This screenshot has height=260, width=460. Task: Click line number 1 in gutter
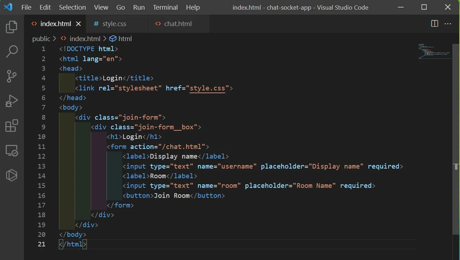(44, 49)
